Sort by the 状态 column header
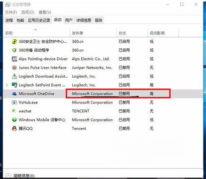This screenshot has width=206, height=179. click(132, 33)
